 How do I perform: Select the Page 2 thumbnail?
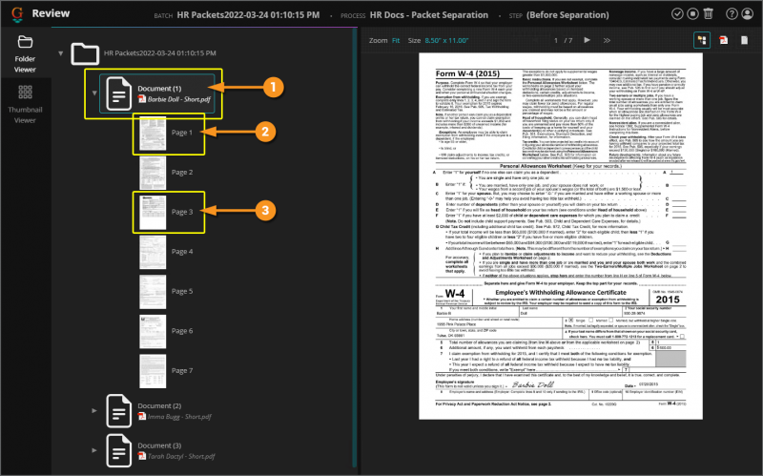153,173
